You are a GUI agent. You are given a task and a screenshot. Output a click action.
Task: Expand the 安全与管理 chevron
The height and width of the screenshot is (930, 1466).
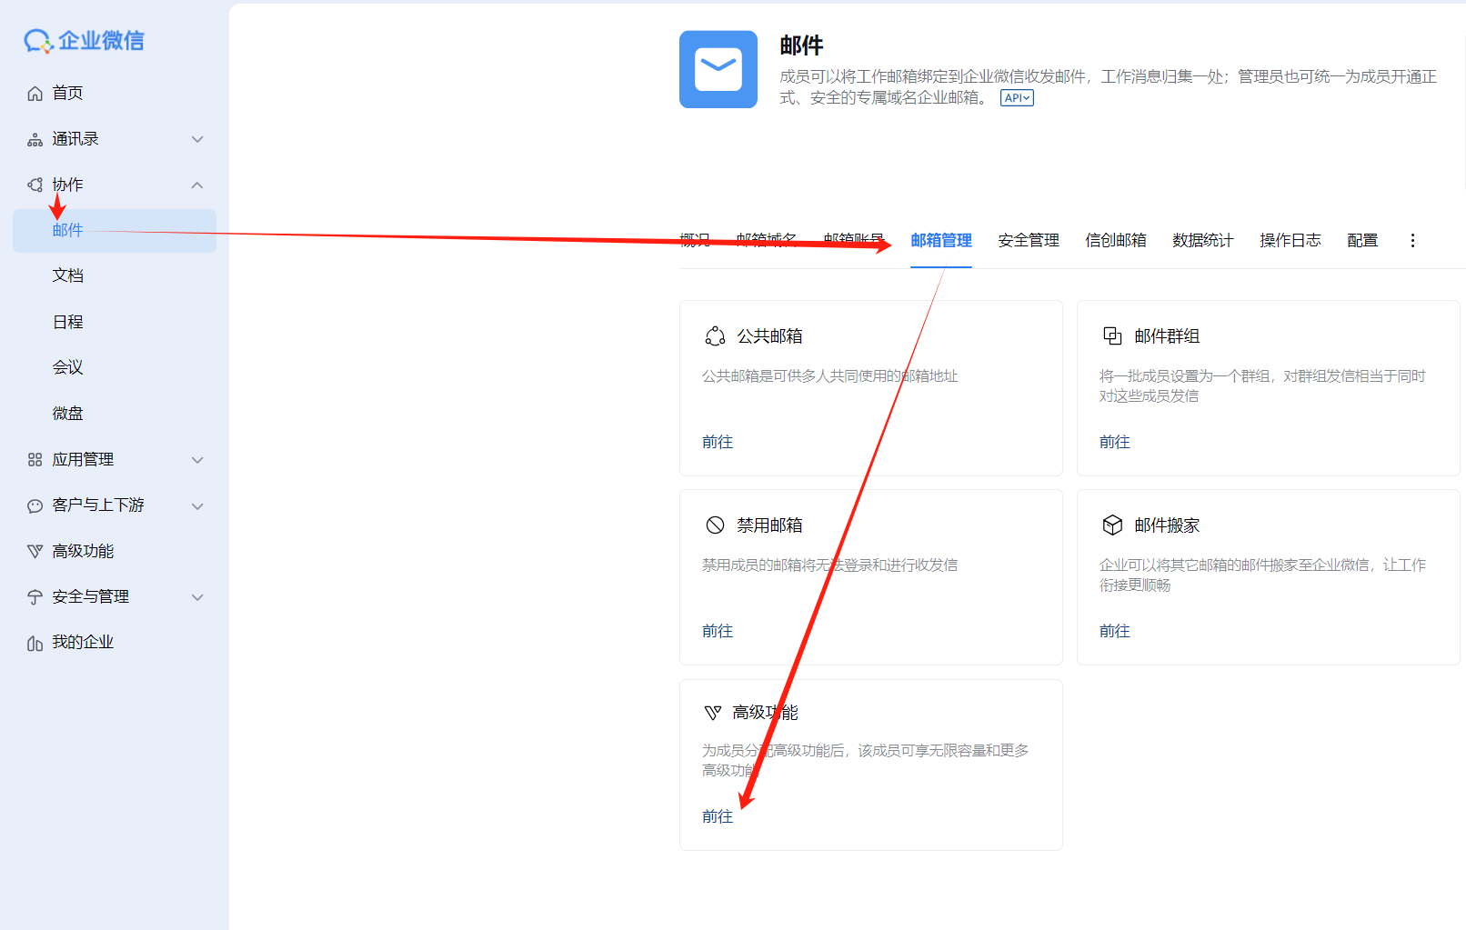coord(197,597)
